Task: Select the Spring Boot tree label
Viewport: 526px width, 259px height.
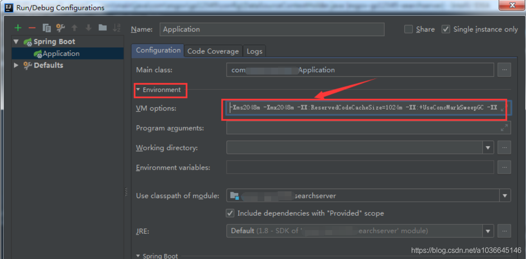Action: pyautogui.click(x=54, y=42)
